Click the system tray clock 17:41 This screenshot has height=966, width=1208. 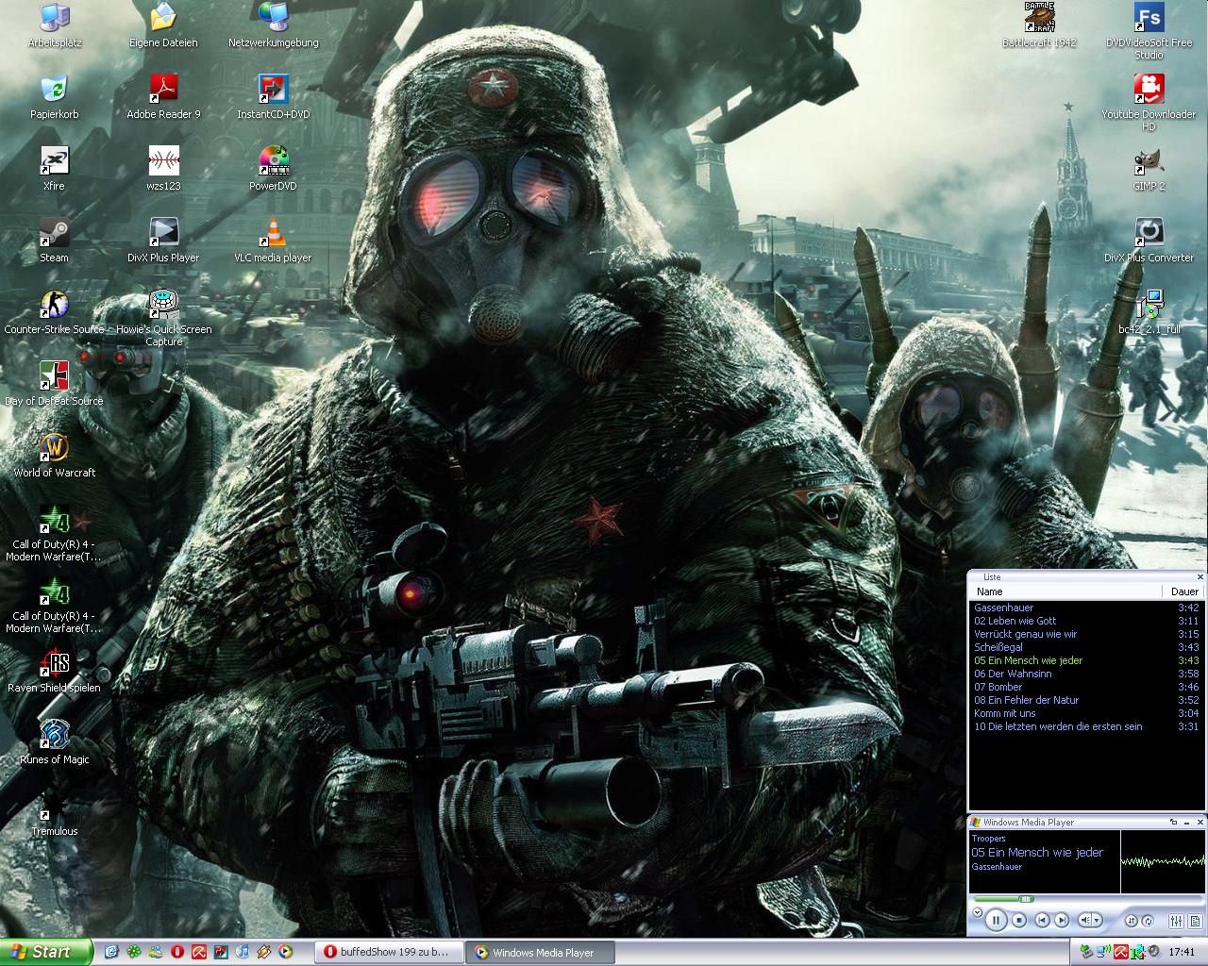(1182, 952)
